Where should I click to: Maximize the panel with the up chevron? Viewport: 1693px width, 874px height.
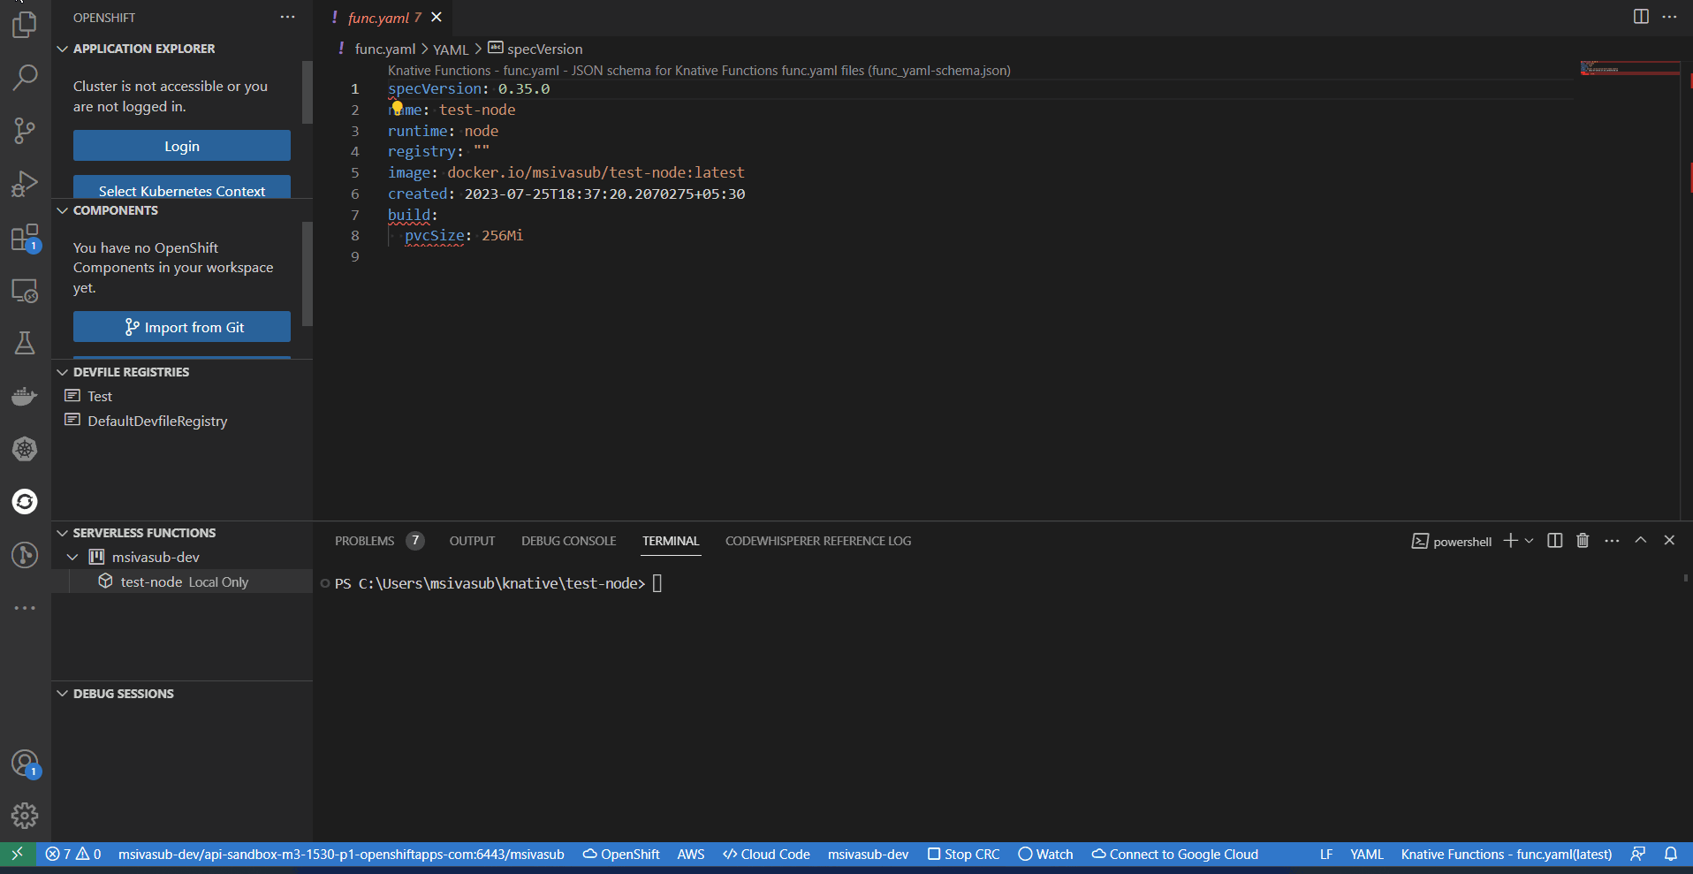[1641, 541]
